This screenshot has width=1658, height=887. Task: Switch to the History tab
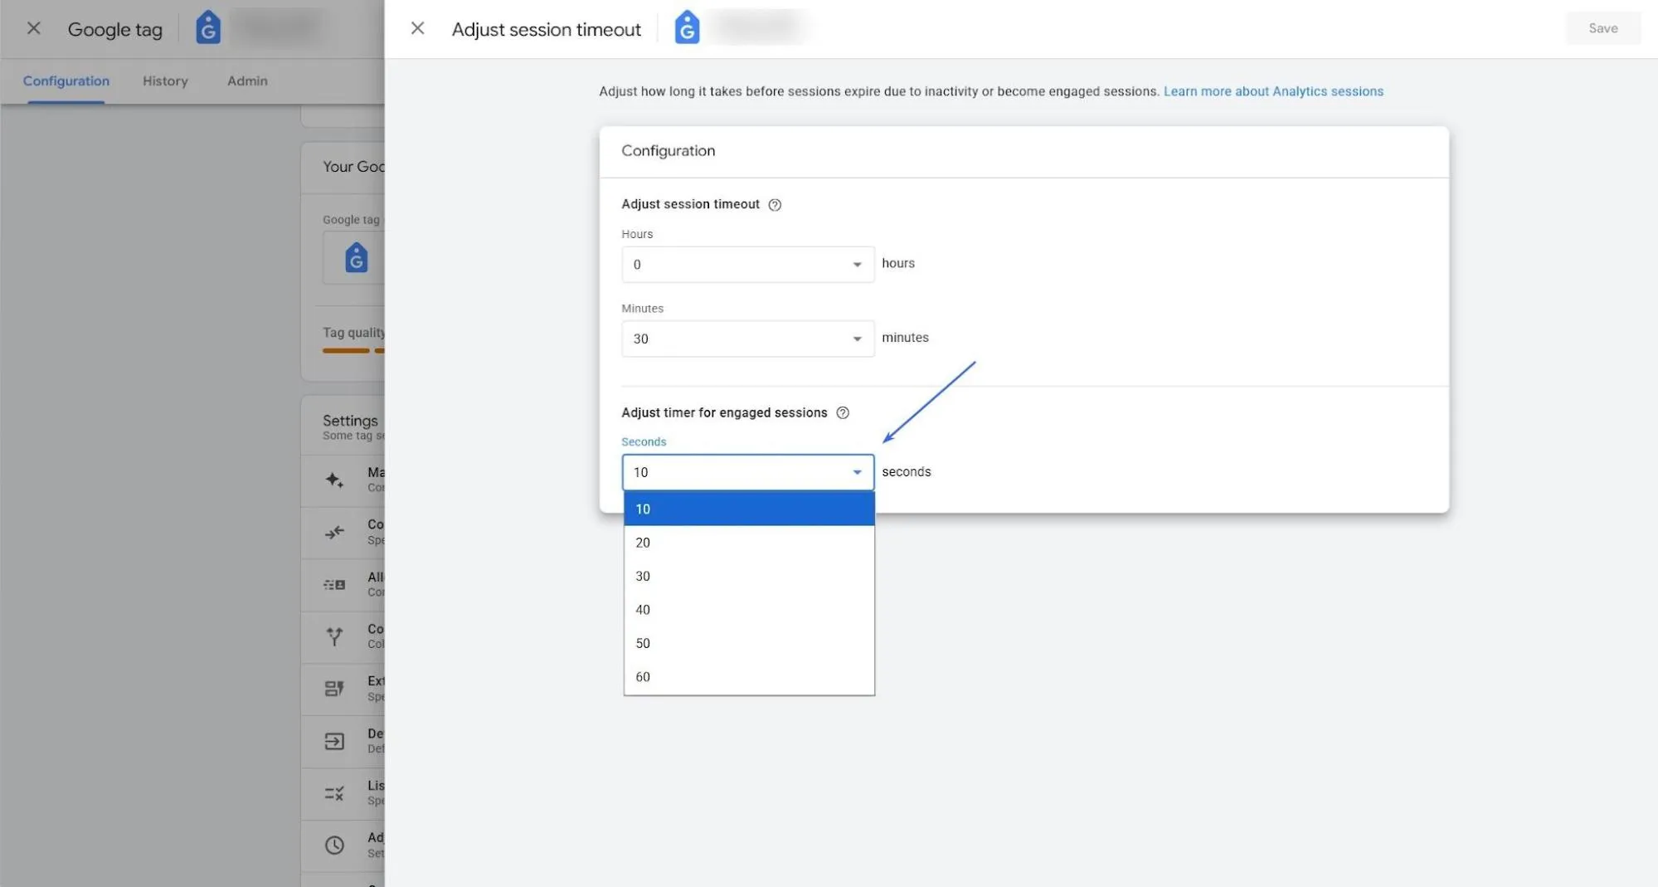(165, 80)
